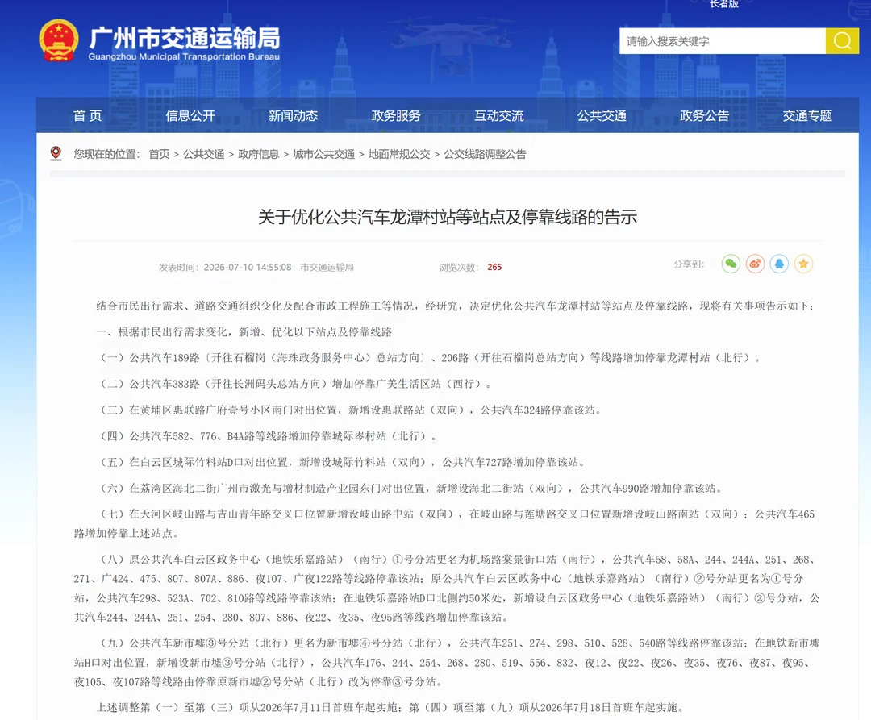Go to 政府信息 in the breadcrumb
The width and height of the screenshot is (871, 720).
pos(258,154)
